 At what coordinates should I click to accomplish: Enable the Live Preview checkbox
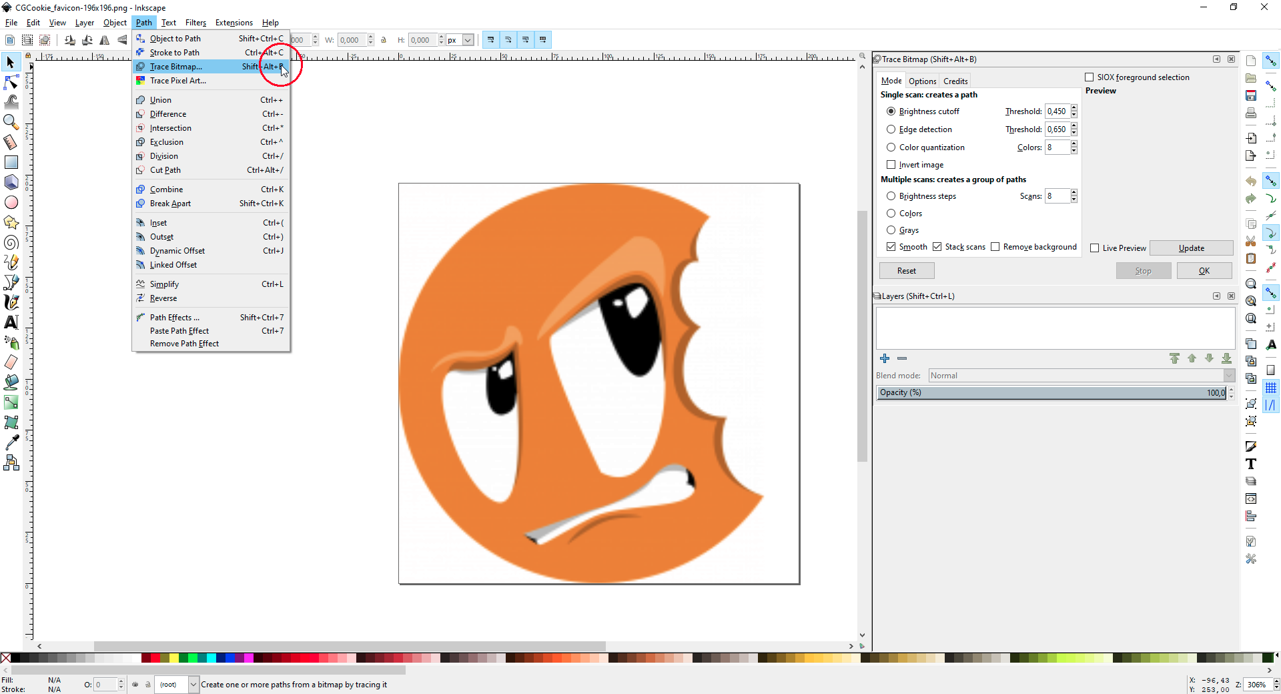tap(1094, 248)
